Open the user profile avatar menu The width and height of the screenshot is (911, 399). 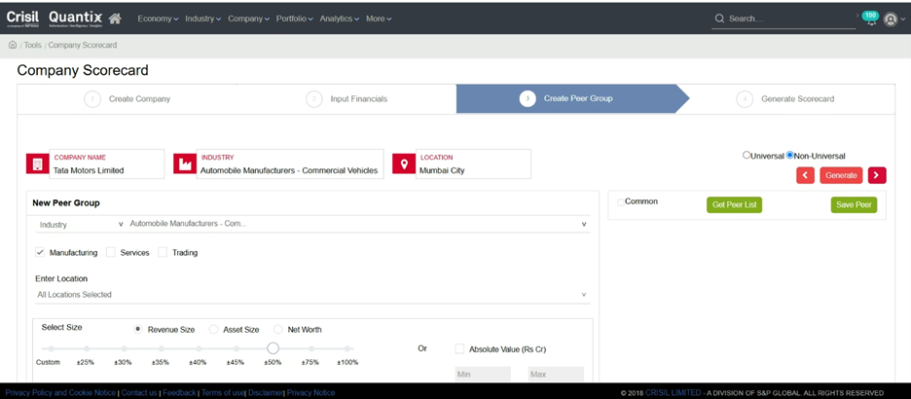point(891,19)
